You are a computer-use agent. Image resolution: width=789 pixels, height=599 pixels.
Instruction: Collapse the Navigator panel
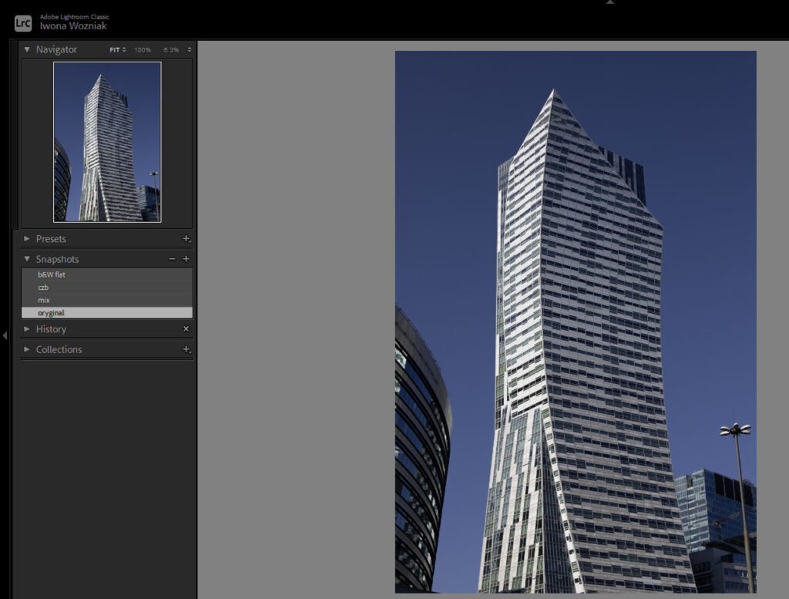25,49
